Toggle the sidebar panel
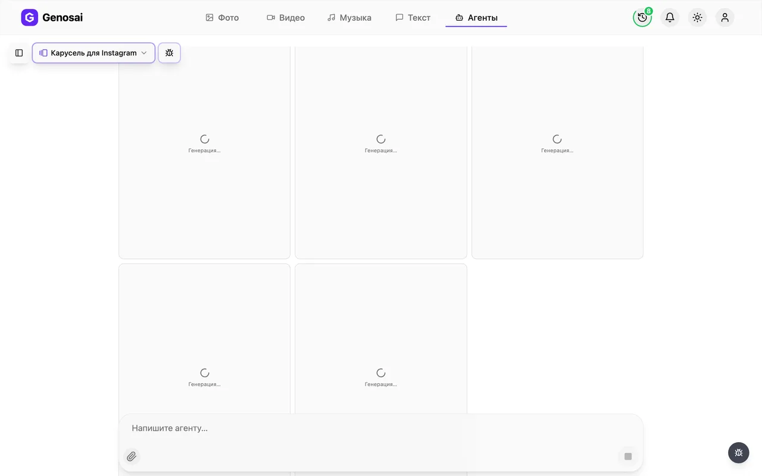This screenshot has width=762, height=476. tap(19, 53)
